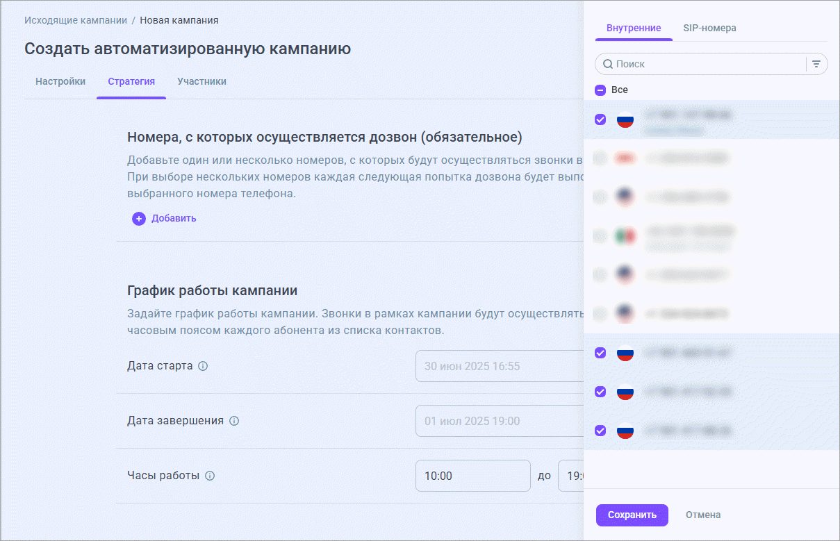Open the start hour 10:00 field
This screenshot has height=541, width=840.
[x=472, y=476]
